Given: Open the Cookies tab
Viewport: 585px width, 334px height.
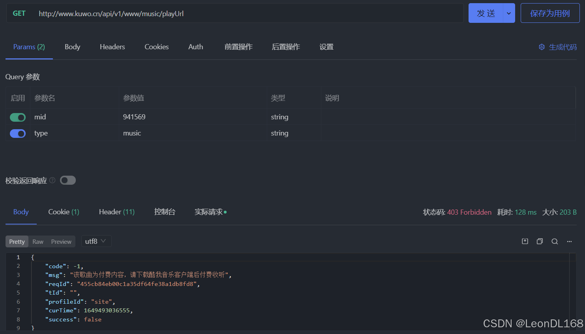Looking at the screenshot, I should pyautogui.click(x=157, y=47).
